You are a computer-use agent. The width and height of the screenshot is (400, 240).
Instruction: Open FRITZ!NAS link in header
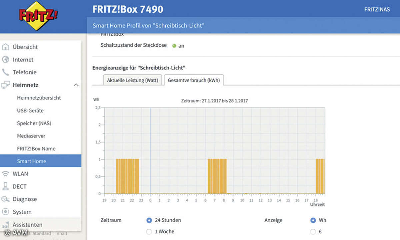click(x=377, y=9)
